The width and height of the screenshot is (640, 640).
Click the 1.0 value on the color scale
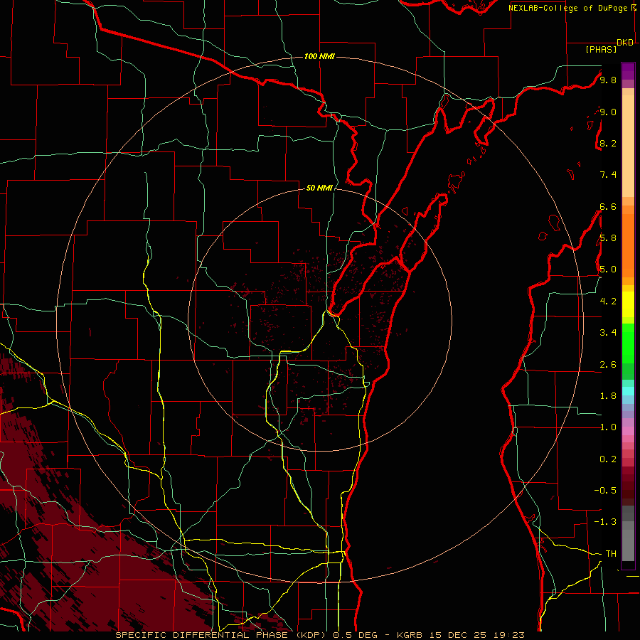pyautogui.click(x=608, y=427)
